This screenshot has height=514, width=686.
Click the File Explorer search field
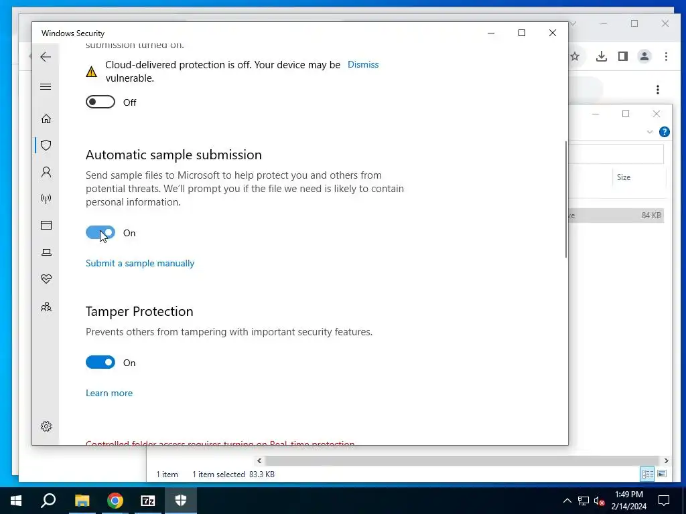[616, 155]
